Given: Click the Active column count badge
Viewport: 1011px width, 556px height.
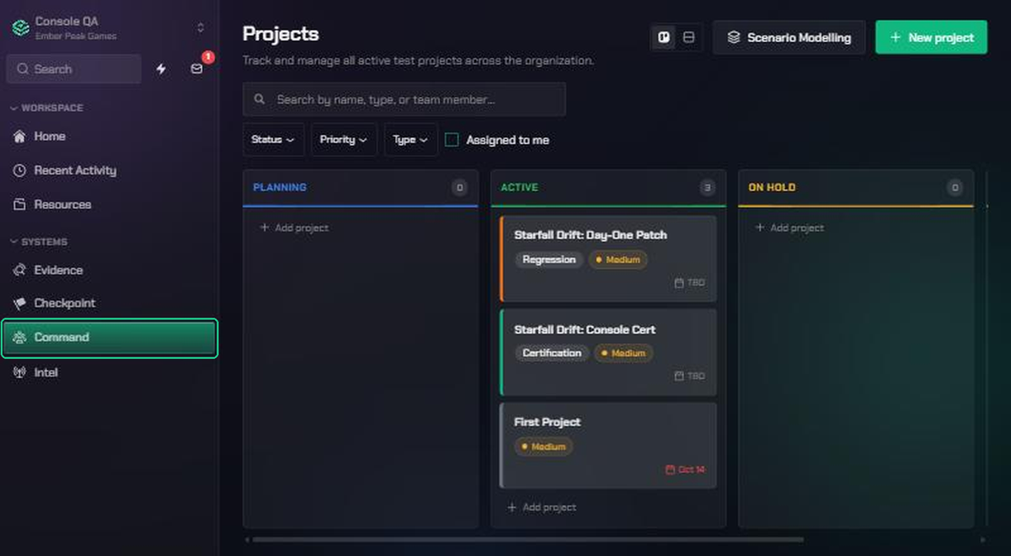Looking at the screenshot, I should 708,188.
